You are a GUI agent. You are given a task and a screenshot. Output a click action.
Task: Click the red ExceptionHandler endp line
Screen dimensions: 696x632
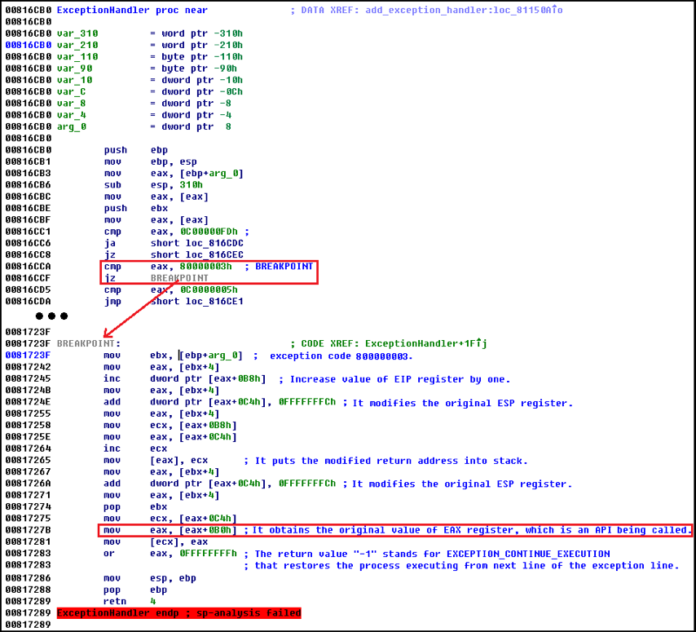tap(178, 612)
